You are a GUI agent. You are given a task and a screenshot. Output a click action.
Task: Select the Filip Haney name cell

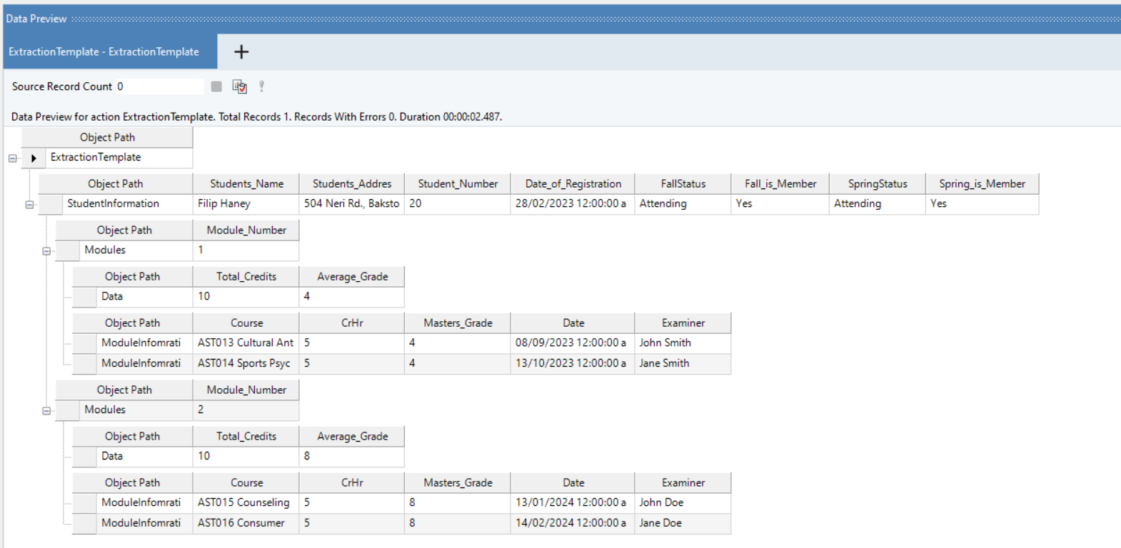pos(246,204)
